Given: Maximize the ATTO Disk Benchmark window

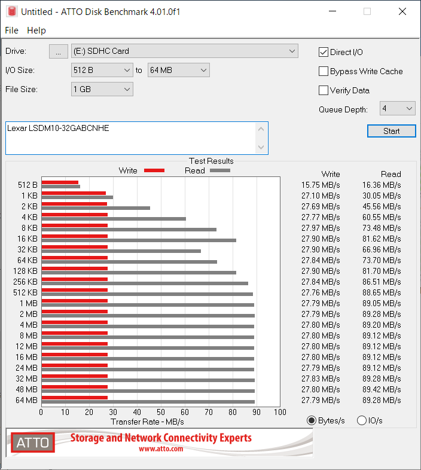Looking at the screenshot, I should pos(367,11).
